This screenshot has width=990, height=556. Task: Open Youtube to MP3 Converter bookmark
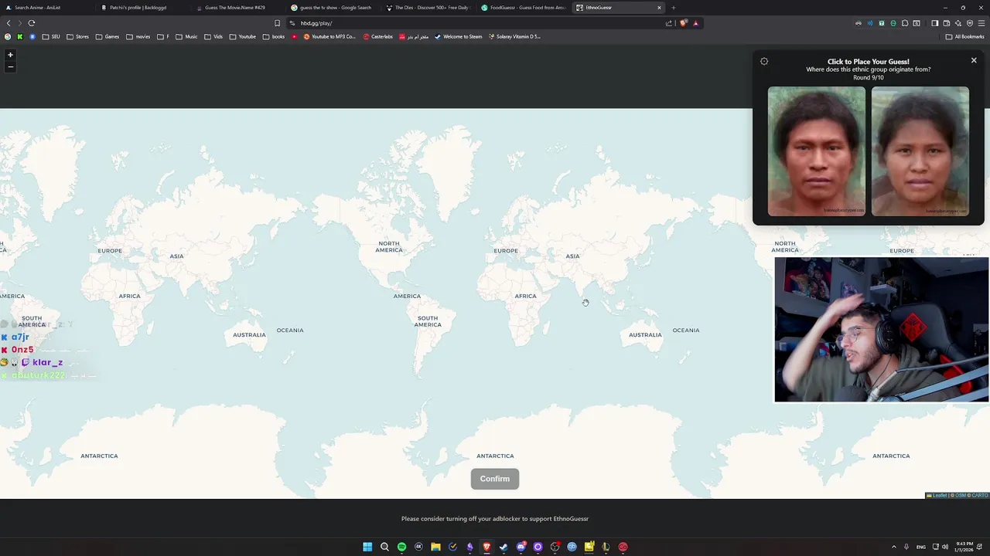tap(329, 36)
